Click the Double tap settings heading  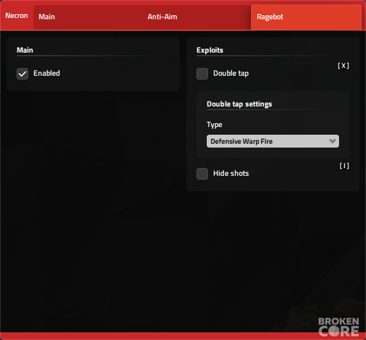point(240,104)
